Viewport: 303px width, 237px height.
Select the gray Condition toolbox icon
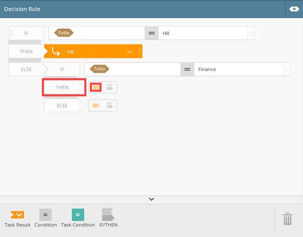[45, 215]
